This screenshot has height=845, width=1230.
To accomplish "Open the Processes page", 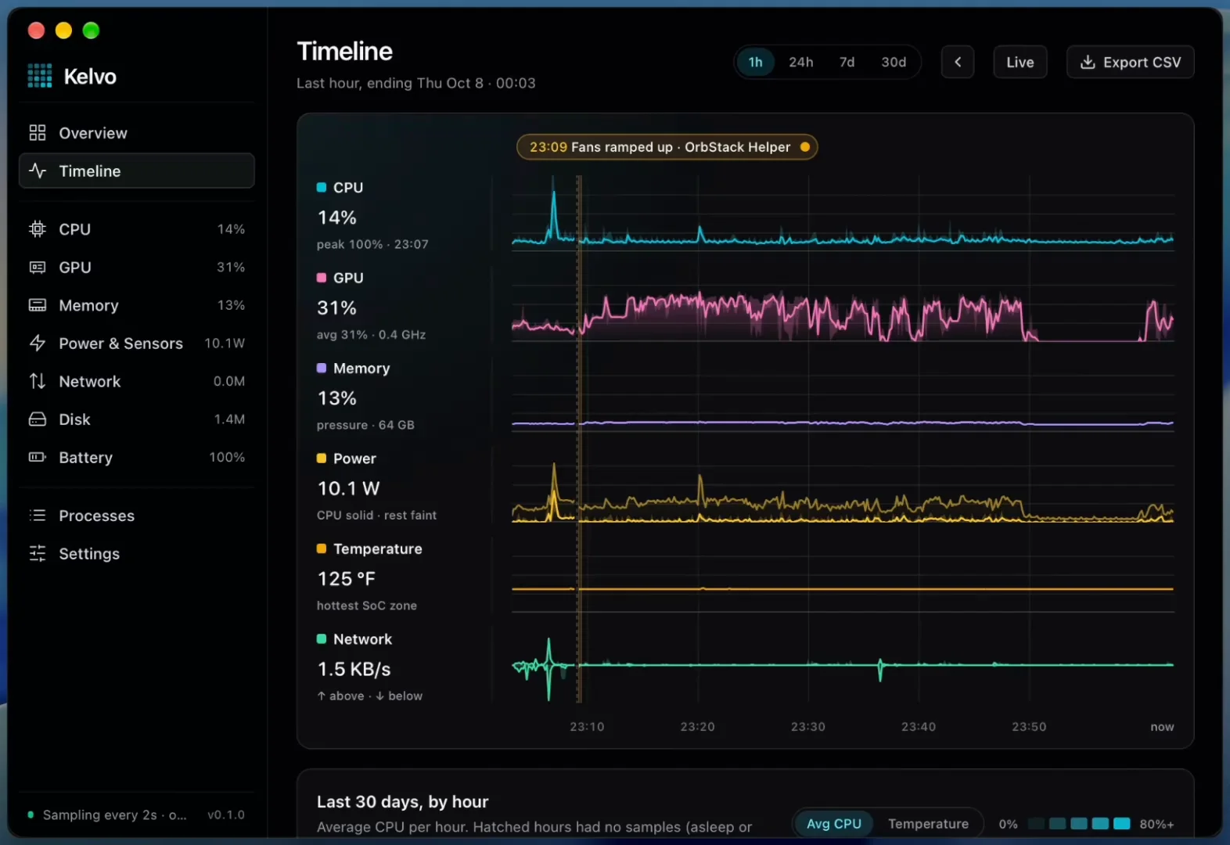I will click(x=137, y=516).
